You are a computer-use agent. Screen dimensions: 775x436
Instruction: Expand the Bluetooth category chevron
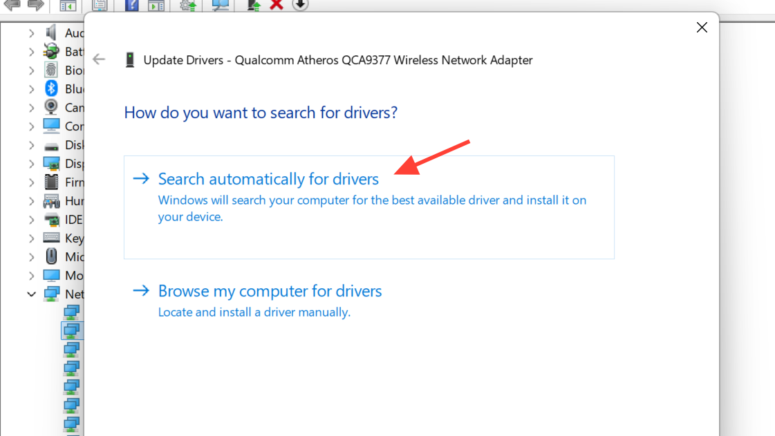[31, 89]
